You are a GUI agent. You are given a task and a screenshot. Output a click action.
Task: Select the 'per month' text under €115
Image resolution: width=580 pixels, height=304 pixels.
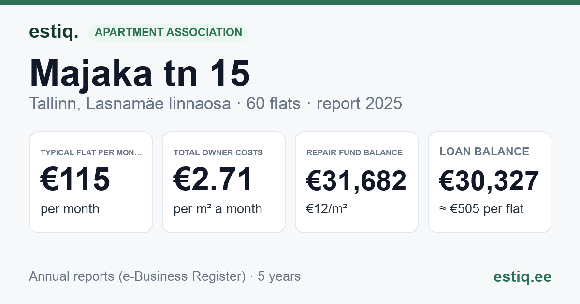pos(70,209)
